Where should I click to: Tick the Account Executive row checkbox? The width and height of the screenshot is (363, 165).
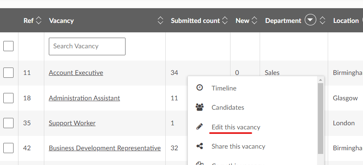[9, 73]
